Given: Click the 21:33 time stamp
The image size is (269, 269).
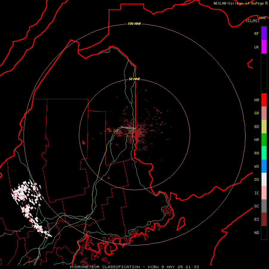Looking at the screenshot, I should pyautogui.click(x=192, y=267).
